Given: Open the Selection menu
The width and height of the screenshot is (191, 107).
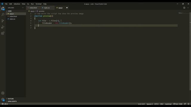Looking at the screenshot, I should [x=17, y=4].
